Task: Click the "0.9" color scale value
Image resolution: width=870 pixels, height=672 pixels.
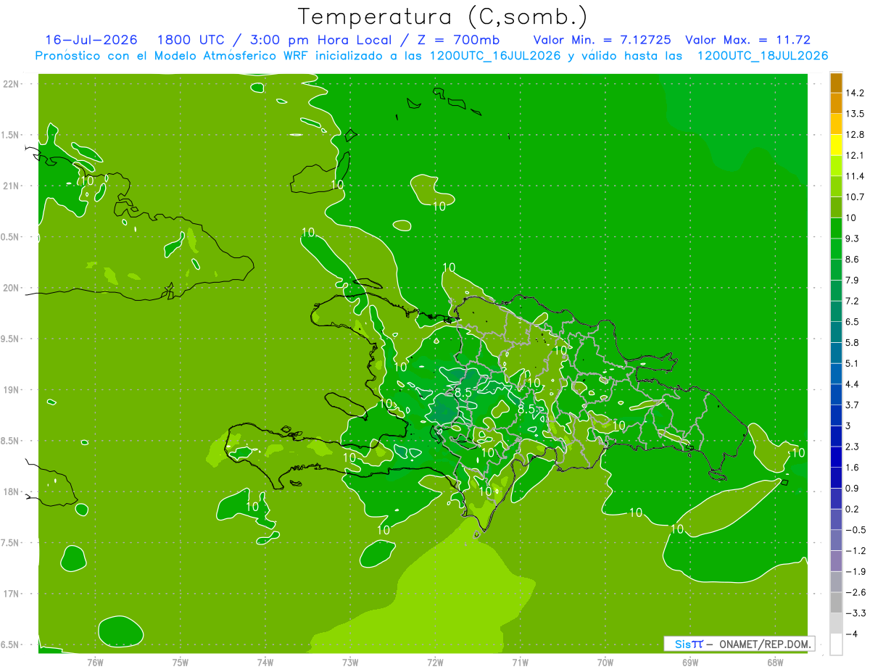Action: 853,488
